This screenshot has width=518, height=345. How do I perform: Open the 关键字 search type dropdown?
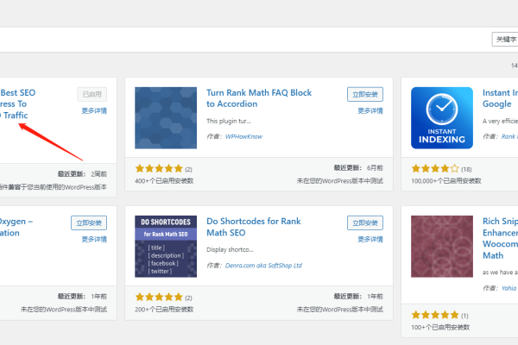(x=505, y=40)
